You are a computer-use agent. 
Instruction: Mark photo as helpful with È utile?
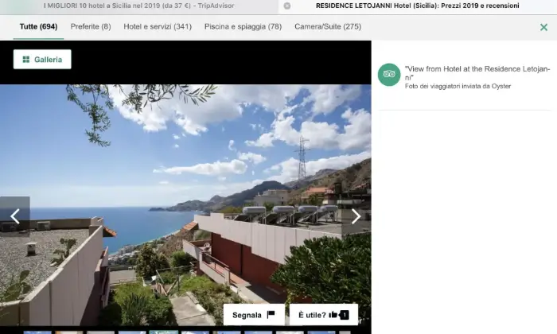pyautogui.click(x=324, y=315)
